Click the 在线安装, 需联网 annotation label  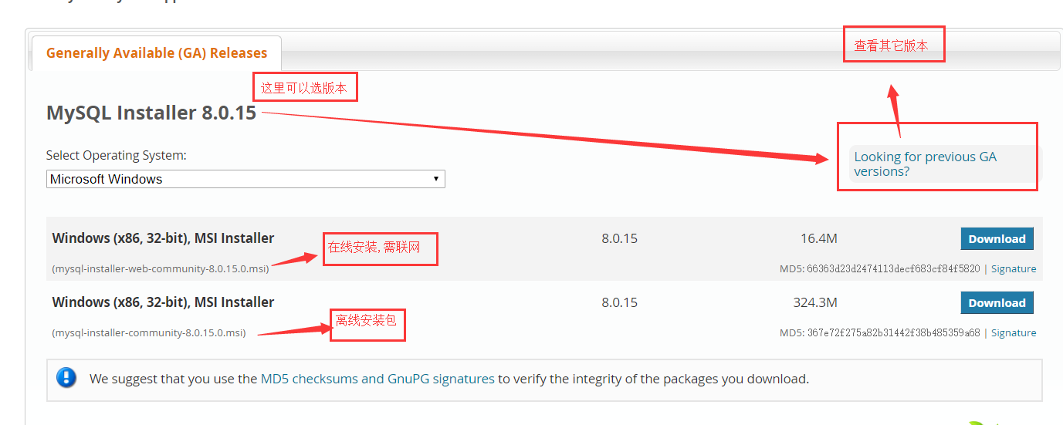pyautogui.click(x=380, y=248)
